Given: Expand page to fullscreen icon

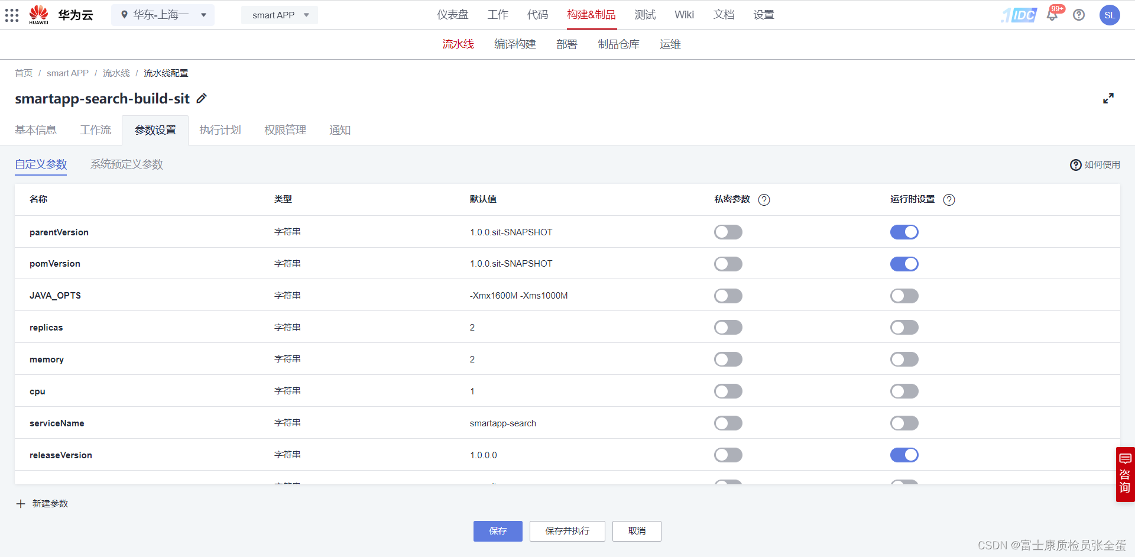Looking at the screenshot, I should coord(1108,98).
